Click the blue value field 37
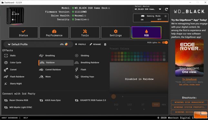The width and height of the screenshot is (208, 120). (143, 105)
